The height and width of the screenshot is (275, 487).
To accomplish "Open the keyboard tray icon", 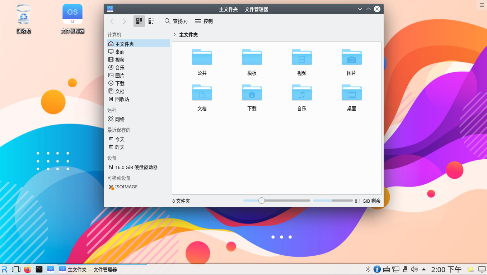I will (387, 269).
